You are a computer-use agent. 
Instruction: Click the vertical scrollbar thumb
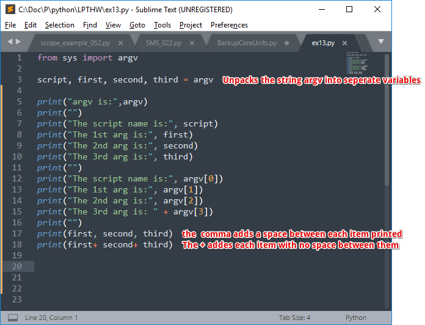coord(387,120)
